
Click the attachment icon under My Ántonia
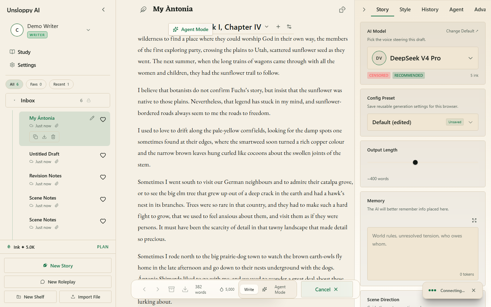pyautogui.click(x=57, y=126)
